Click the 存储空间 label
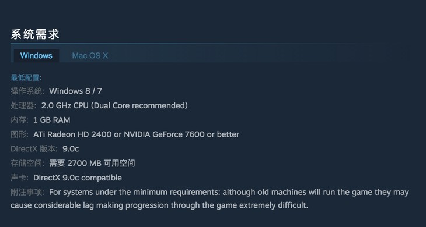Screen dimensions: 426x227 pos(27,163)
